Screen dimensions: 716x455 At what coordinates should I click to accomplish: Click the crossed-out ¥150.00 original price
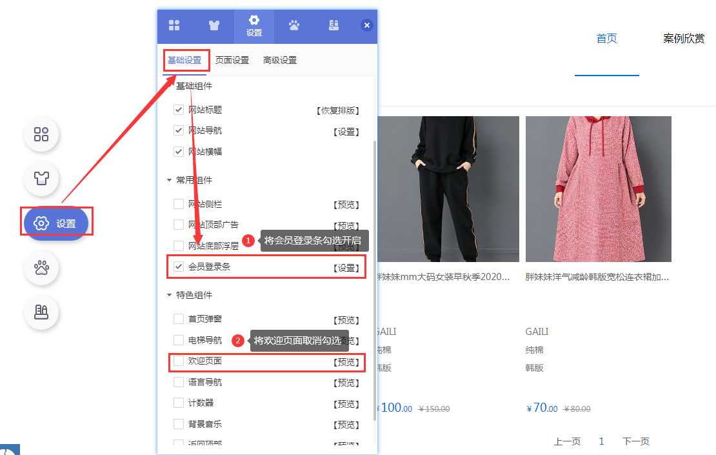click(x=434, y=409)
